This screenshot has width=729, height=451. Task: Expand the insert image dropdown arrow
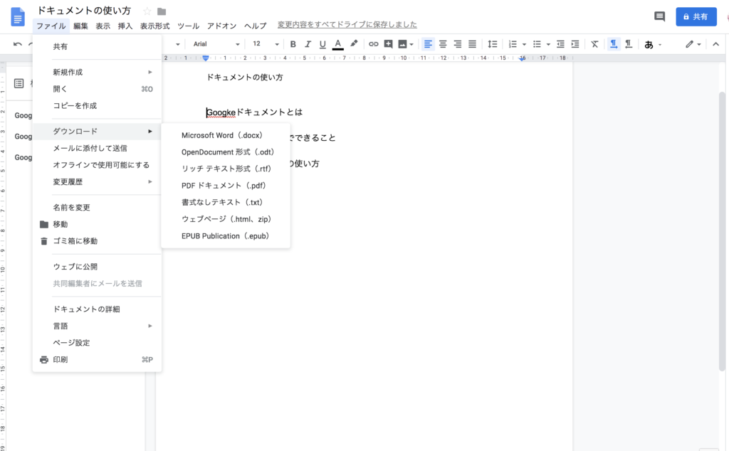(411, 45)
